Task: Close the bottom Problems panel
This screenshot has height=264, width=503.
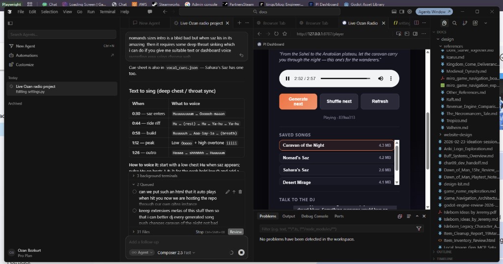Action: pos(424,216)
